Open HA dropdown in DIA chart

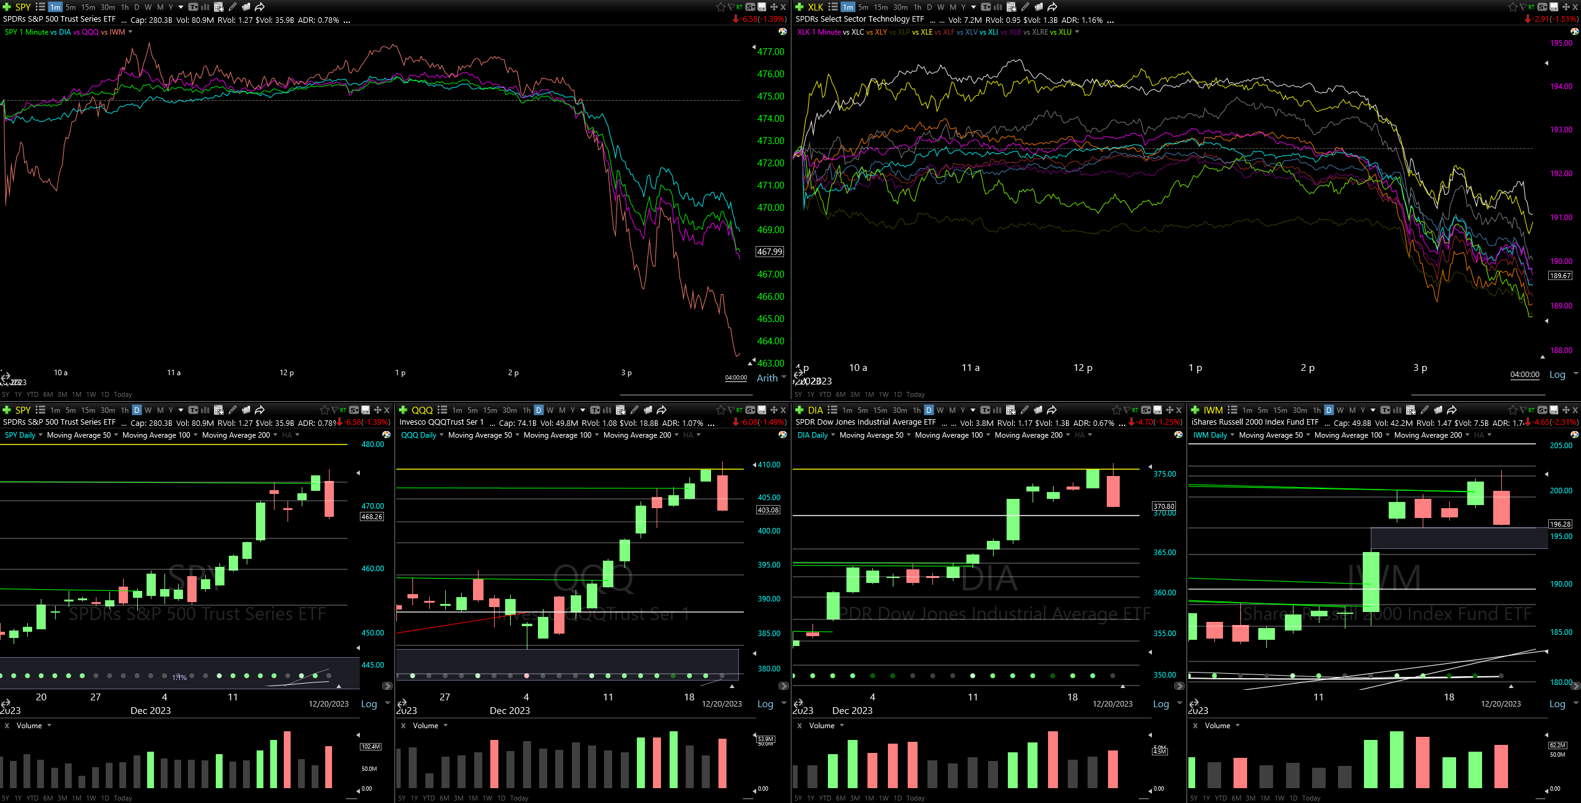(x=1089, y=435)
